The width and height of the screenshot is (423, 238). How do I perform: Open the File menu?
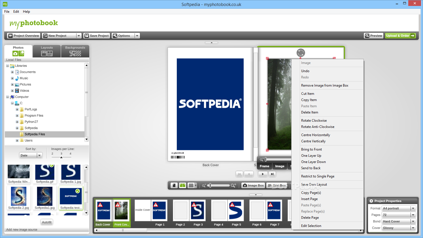tap(7, 12)
